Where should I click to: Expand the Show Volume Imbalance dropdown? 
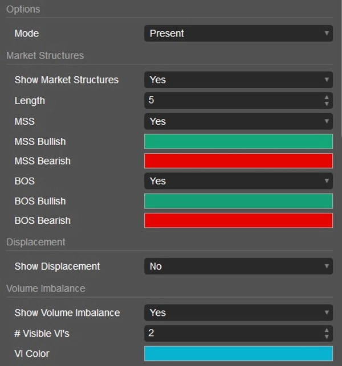(238, 312)
